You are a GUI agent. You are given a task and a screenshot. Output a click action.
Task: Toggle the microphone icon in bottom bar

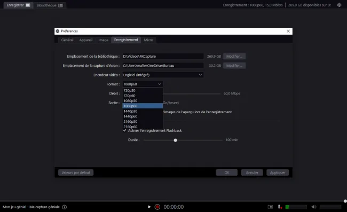(x=280, y=207)
